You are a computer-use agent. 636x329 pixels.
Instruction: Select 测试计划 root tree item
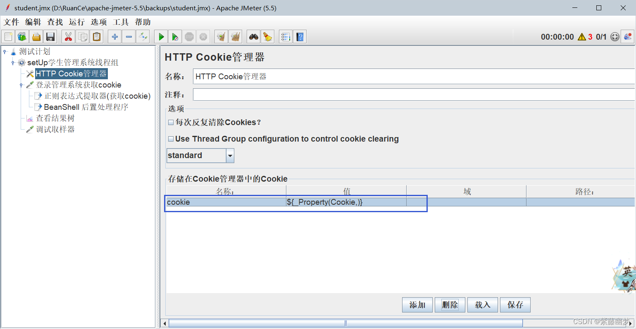pos(35,52)
